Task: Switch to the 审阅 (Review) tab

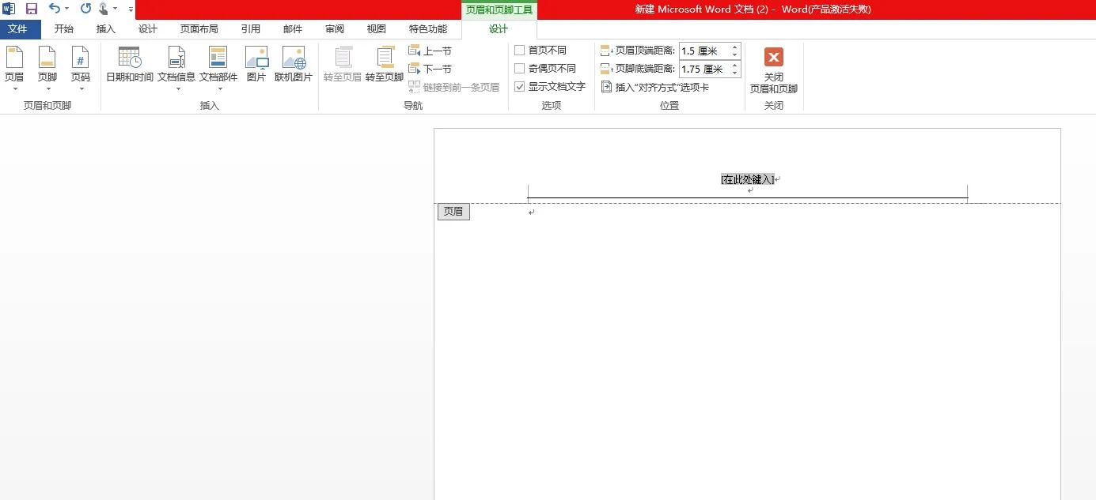Action: pos(335,29)
